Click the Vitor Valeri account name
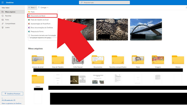The image size is (187, 105). tap(5, 8)
